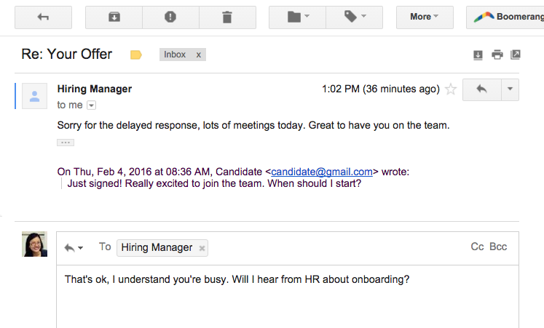Open the Boomerang menu
Viewport: 544px width, 328px height.
point(505,17)
